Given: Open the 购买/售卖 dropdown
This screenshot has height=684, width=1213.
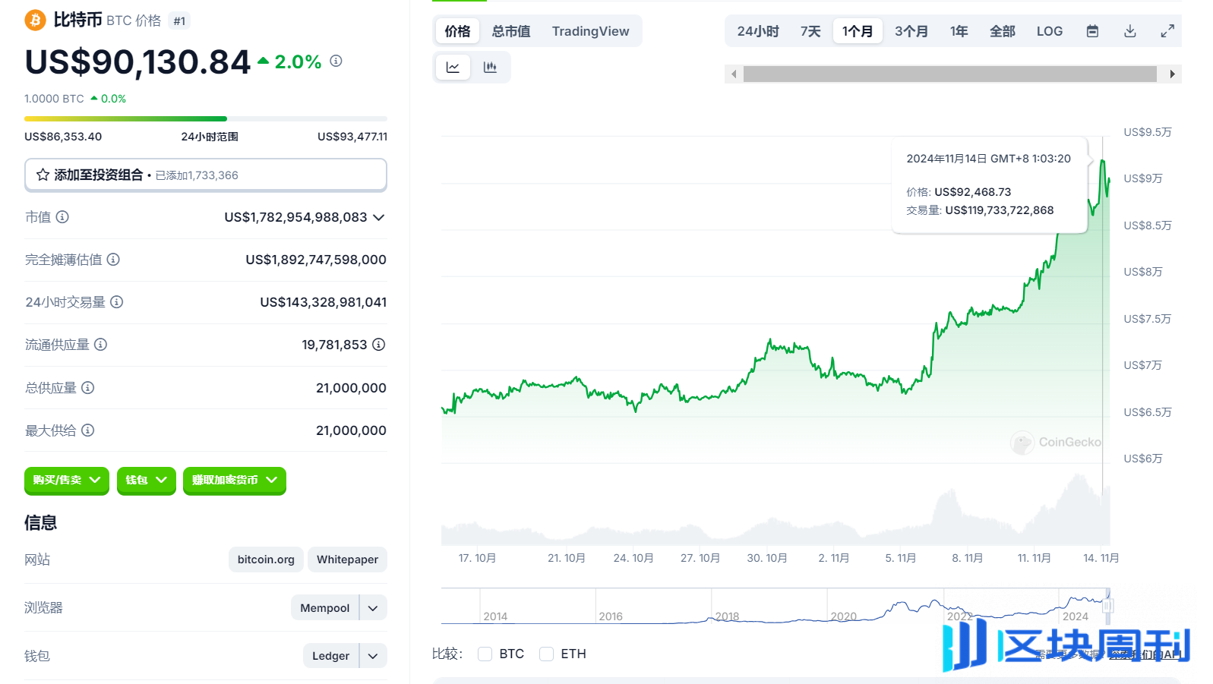Looking at the screenshot, I should pyautogui.click(x=67, y=481).
